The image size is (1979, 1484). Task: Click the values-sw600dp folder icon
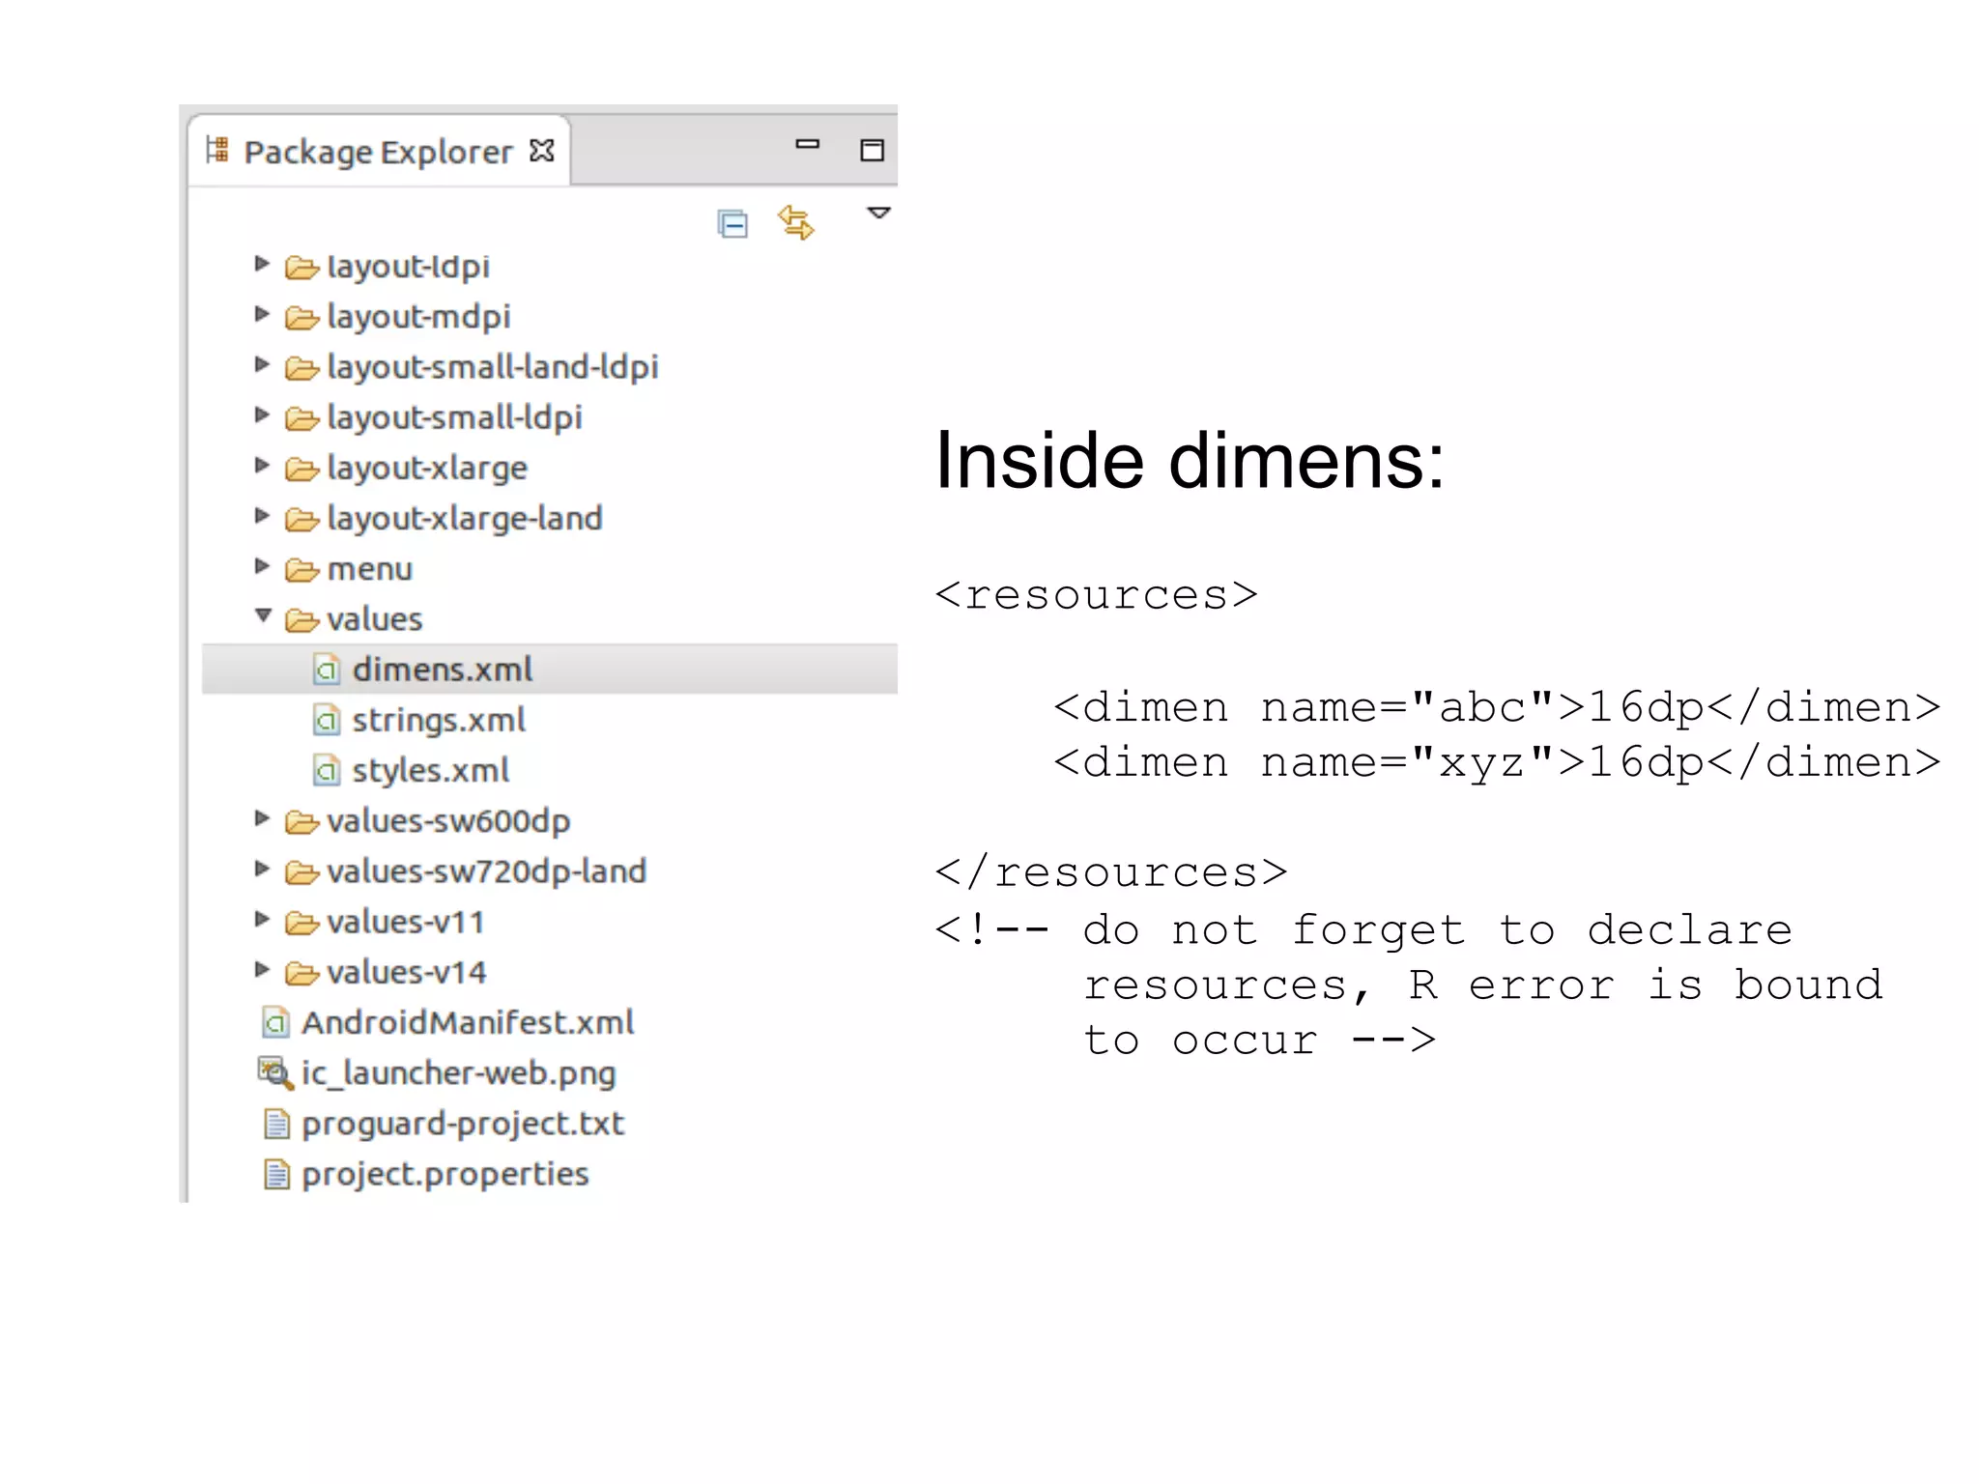301,822
